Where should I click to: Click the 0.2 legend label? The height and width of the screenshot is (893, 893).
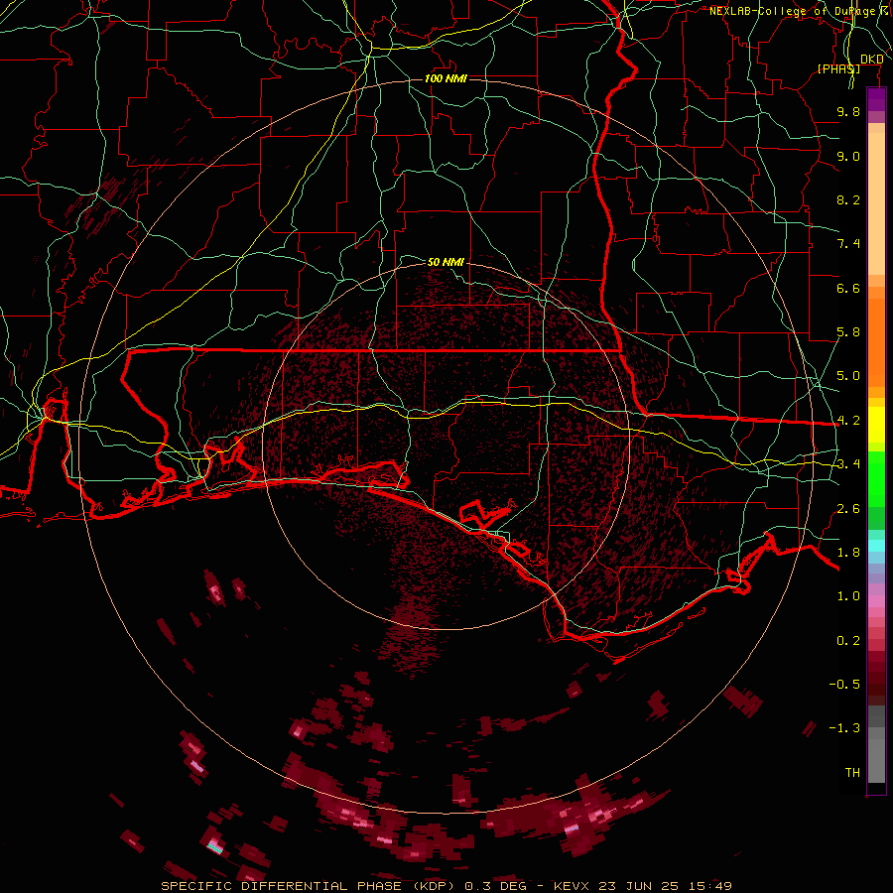[x=848, y=641]
